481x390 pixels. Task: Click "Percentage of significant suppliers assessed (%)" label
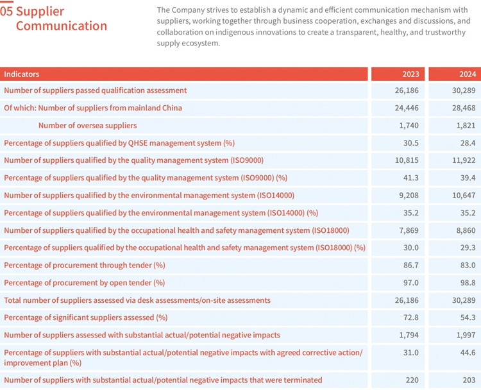click(x=86, y=317)
